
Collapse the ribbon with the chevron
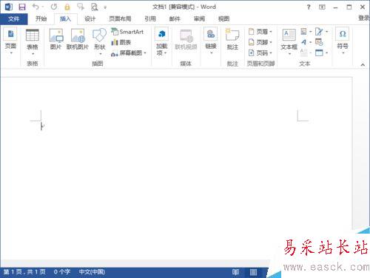pyautogui.click(x=363, y=65)
